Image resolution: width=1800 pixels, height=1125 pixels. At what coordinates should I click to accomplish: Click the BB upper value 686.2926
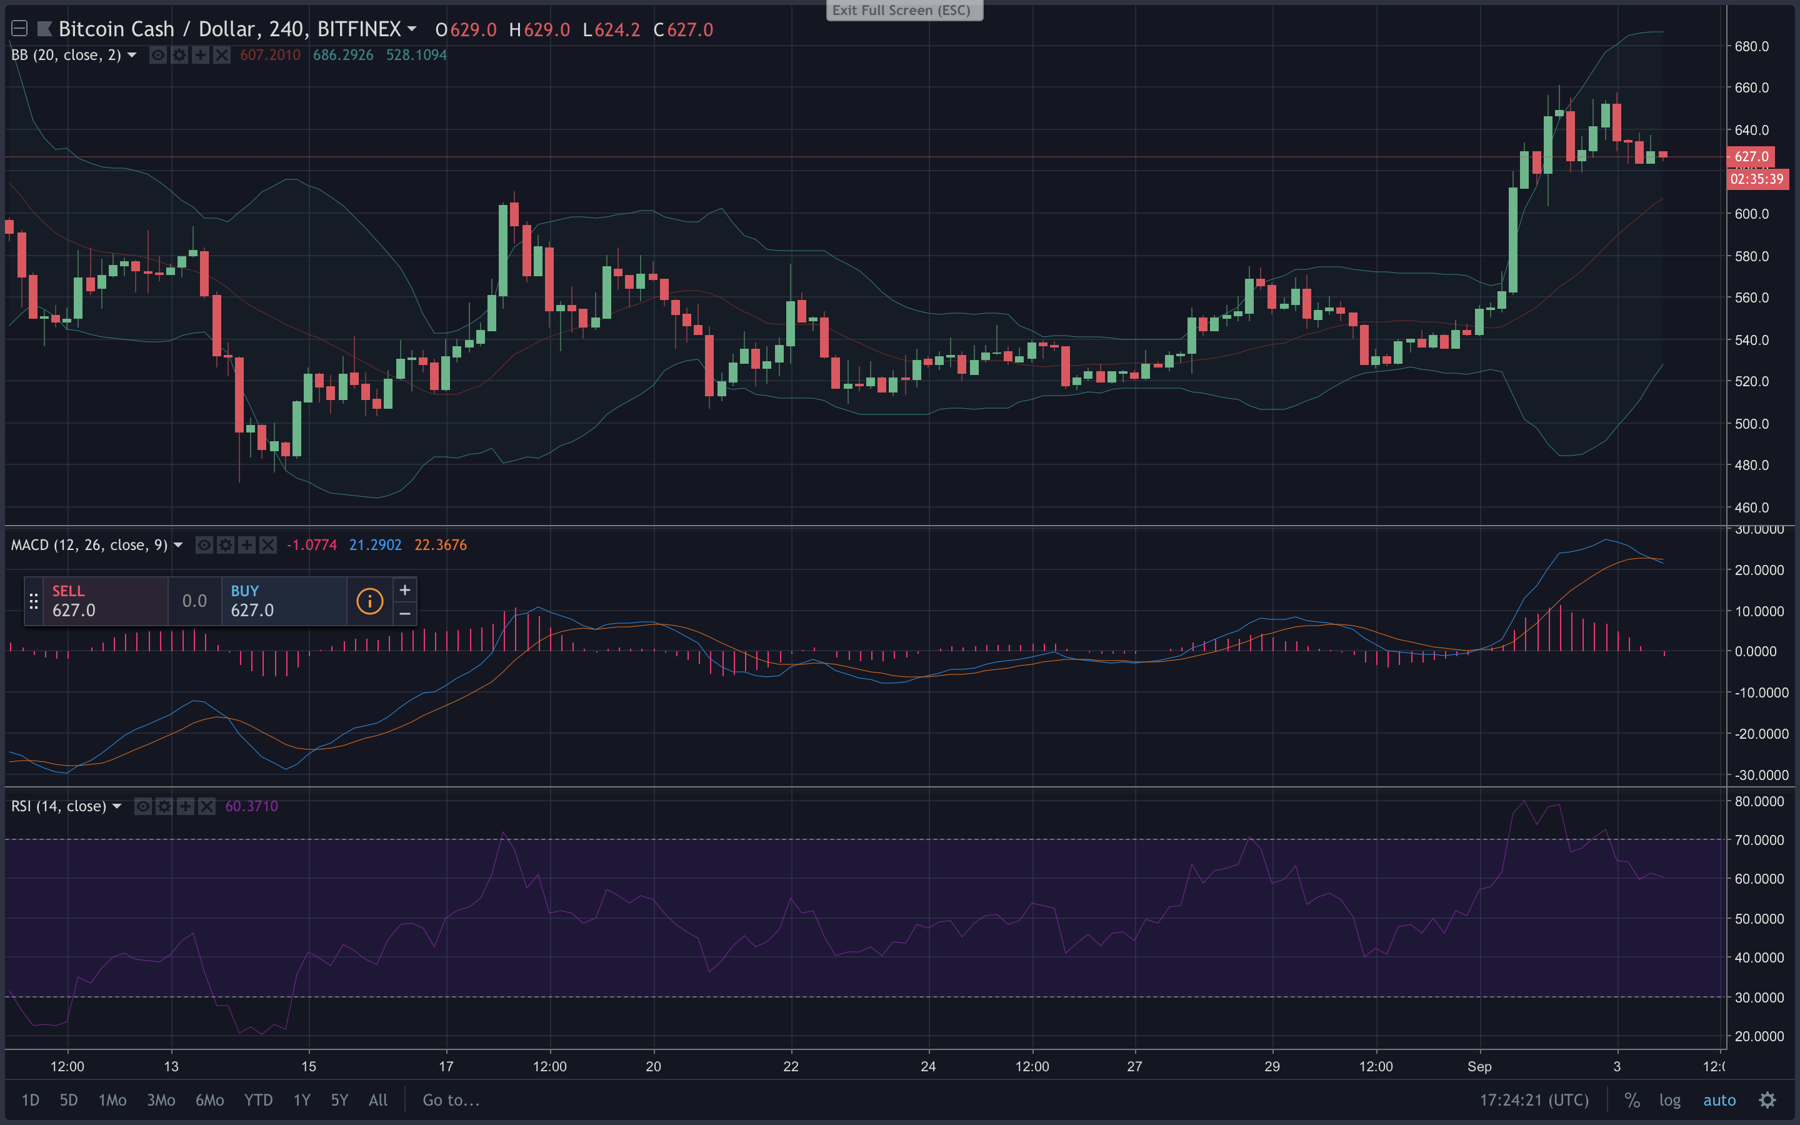point(343,55)
